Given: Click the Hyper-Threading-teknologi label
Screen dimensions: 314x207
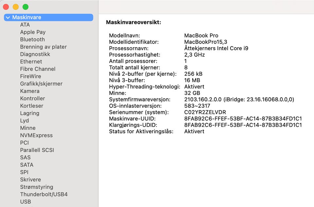Looking at the screenshot, I should click(x=145, y=87).
